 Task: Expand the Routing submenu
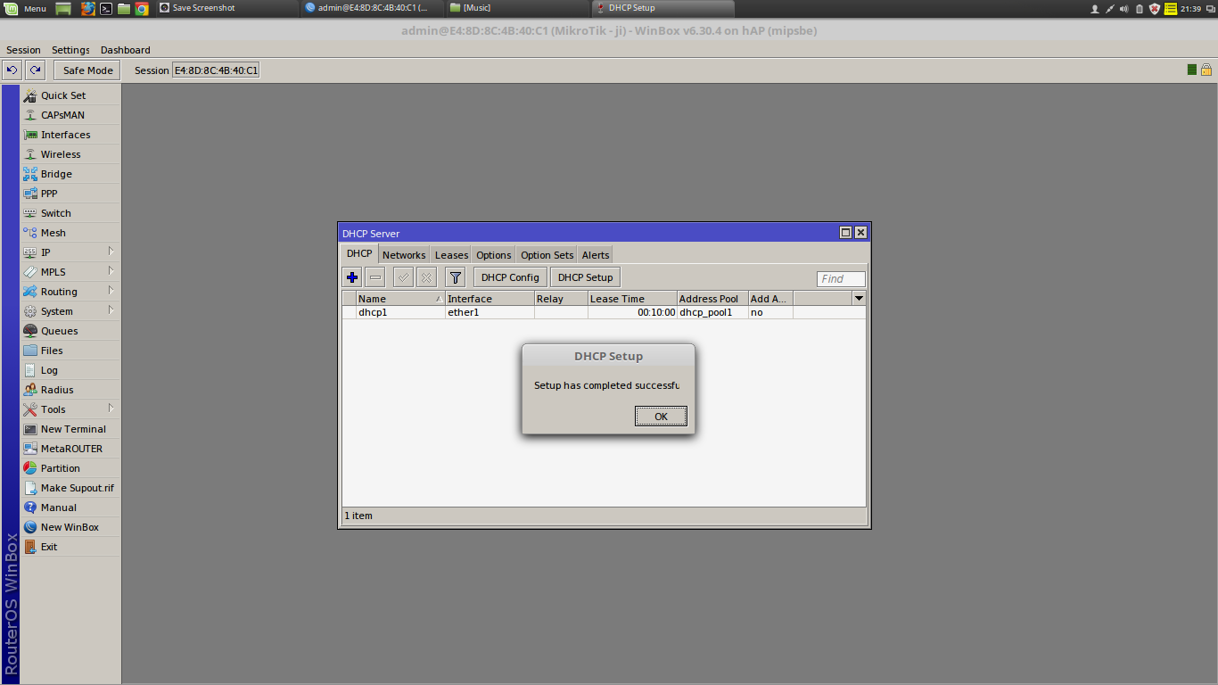click(x=70, y=292)
